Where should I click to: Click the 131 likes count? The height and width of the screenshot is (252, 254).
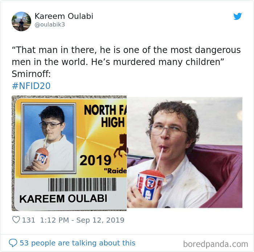coord(29,220)
